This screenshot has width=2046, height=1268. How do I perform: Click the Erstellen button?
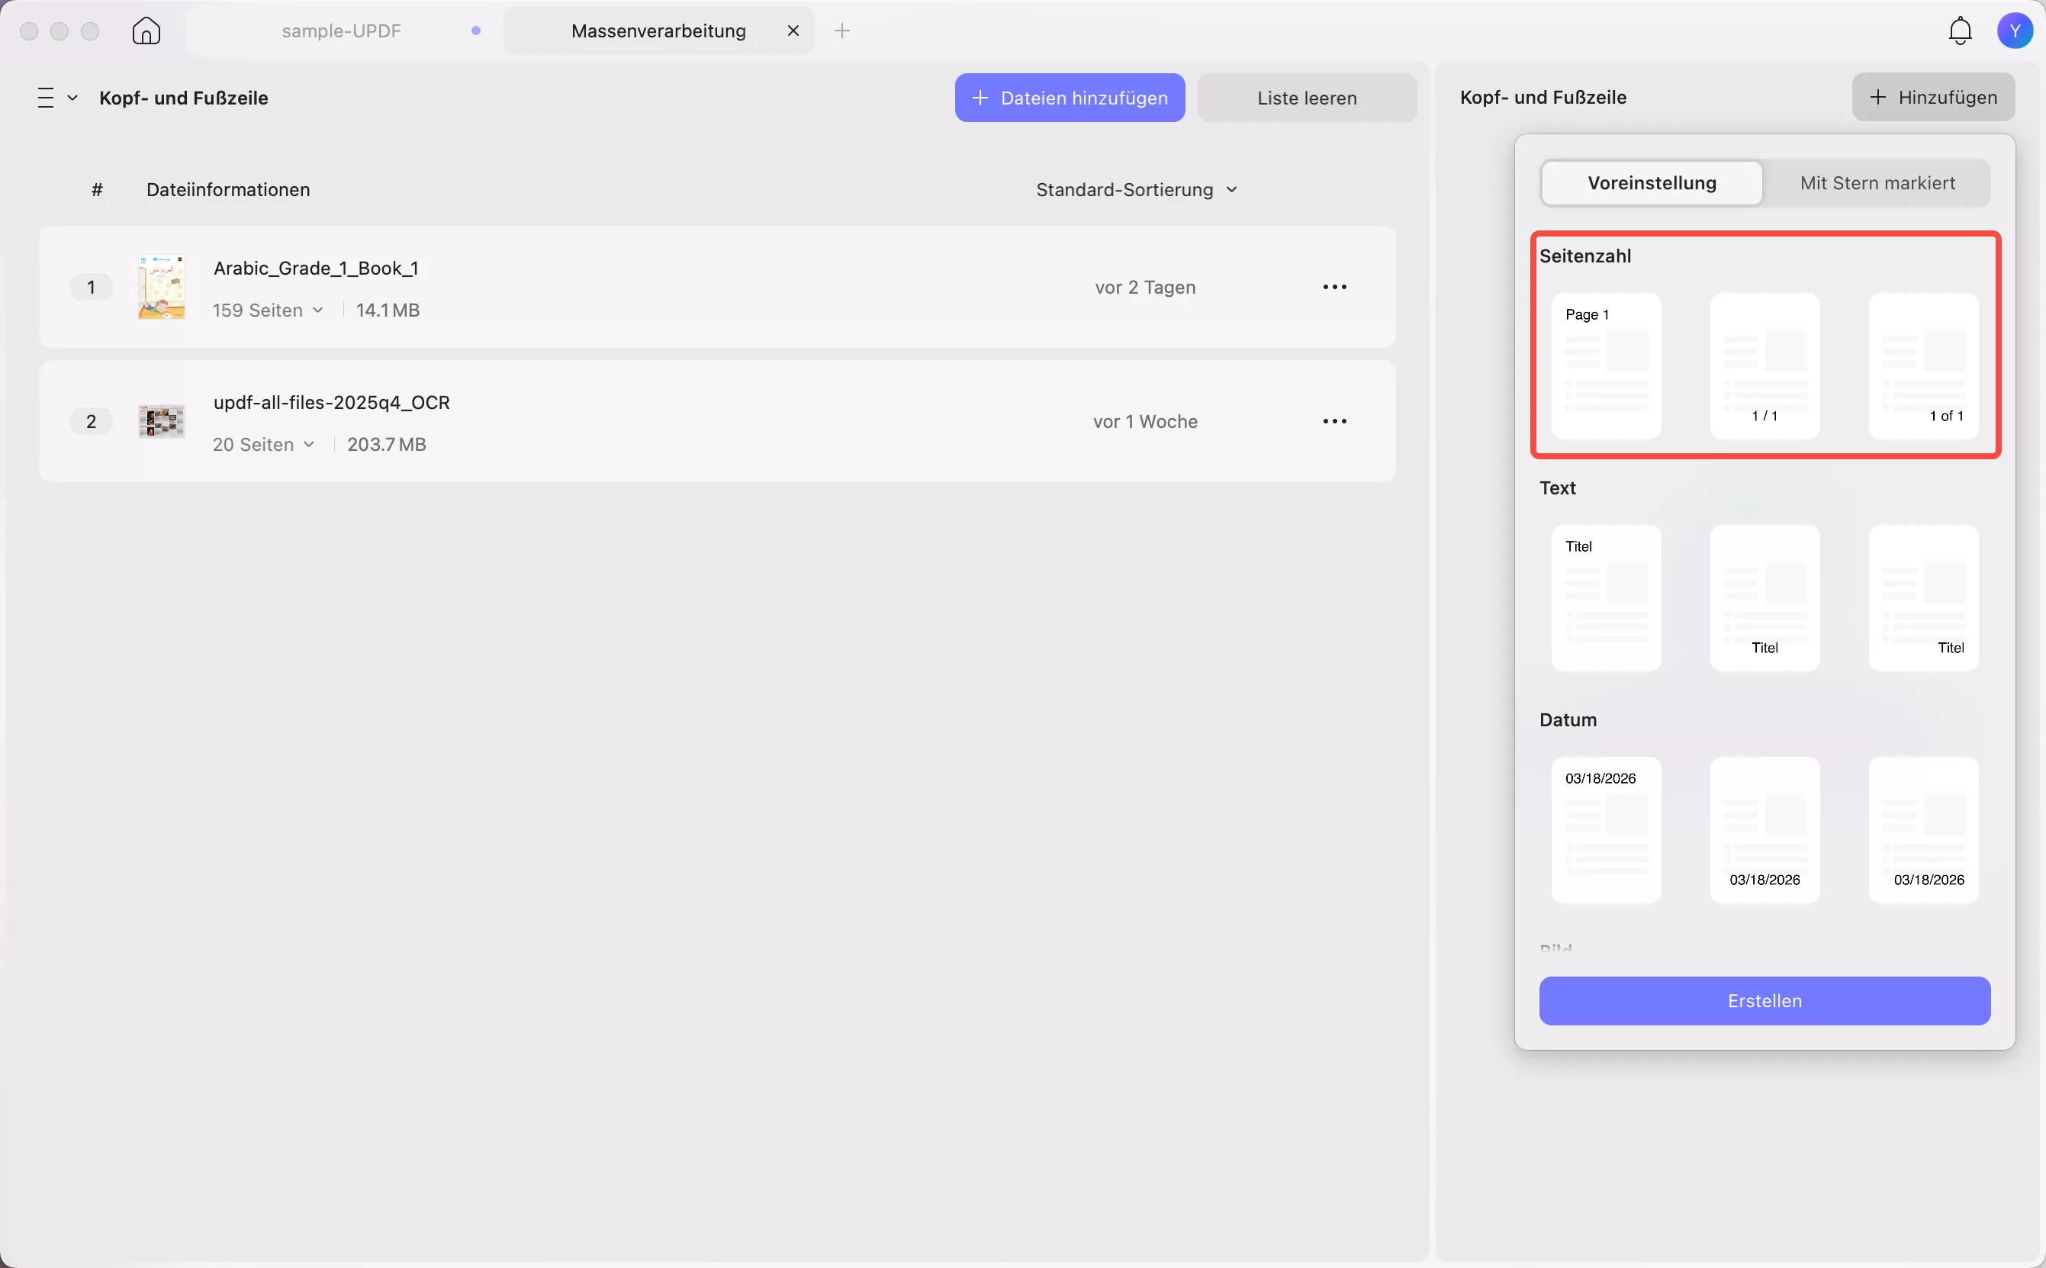[1764, 1000]
